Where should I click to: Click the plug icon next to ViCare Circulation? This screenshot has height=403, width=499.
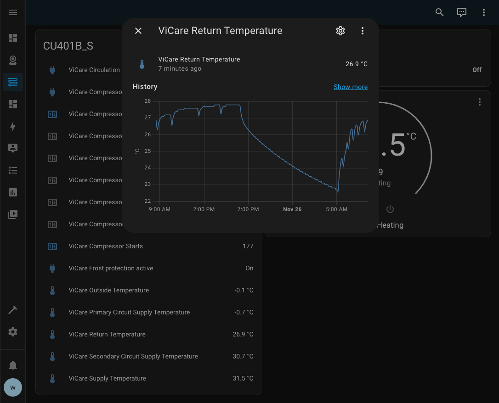click(52, 70)
